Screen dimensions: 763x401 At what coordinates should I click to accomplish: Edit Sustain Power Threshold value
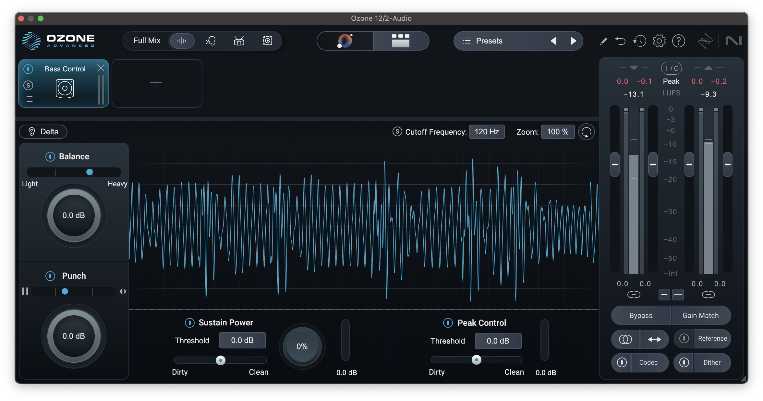click(x=242, y=340)
